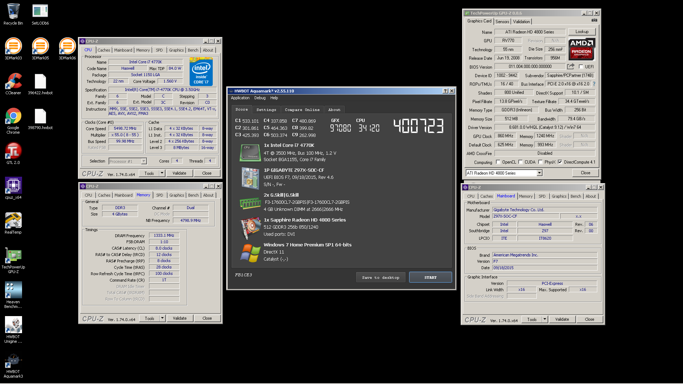Click the memory module icon in Aquamark
This screenshot has height=384, width=683.
click(250, 203)
